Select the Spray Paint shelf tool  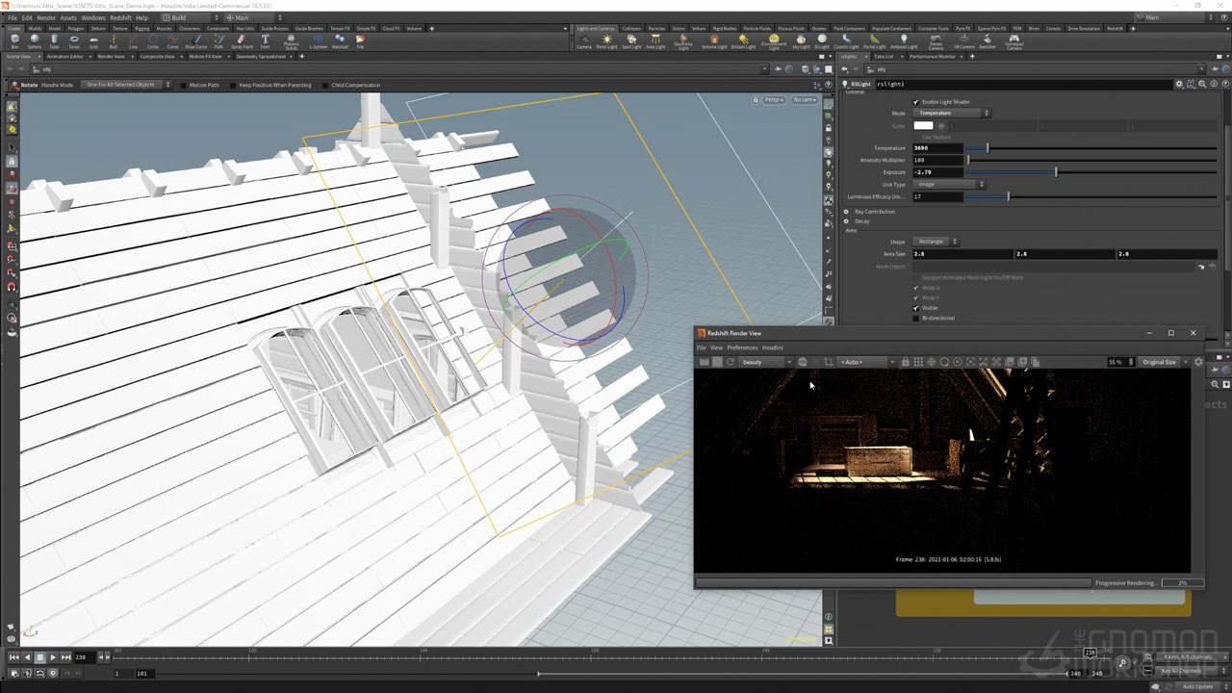click(242, 41)
